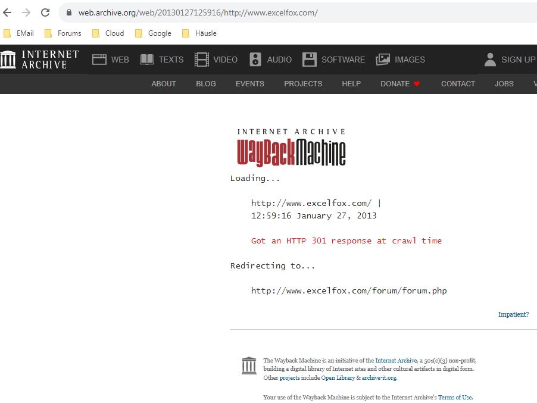Open the SOFTWARE section label
Screen dimensions: 537x403
tap(343, 60)
